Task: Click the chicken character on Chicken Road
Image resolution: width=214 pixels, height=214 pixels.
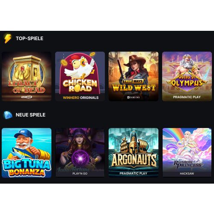Action: tap(79, 66)
